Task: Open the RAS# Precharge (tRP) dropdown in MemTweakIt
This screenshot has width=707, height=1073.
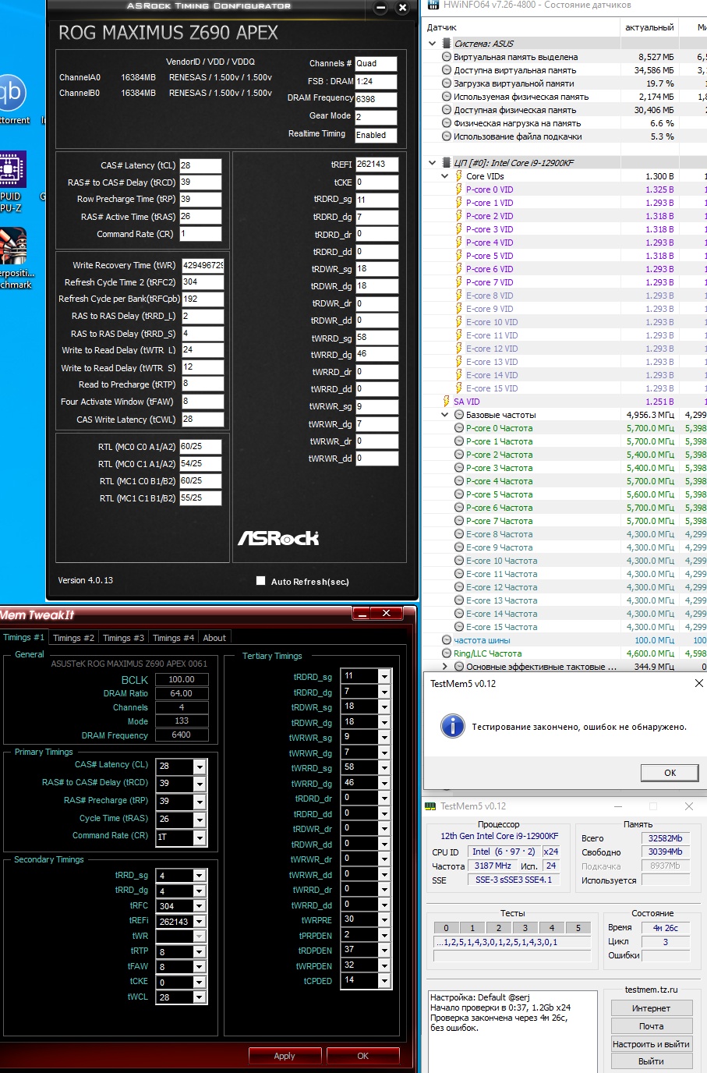Action: (x=200, y=802)
